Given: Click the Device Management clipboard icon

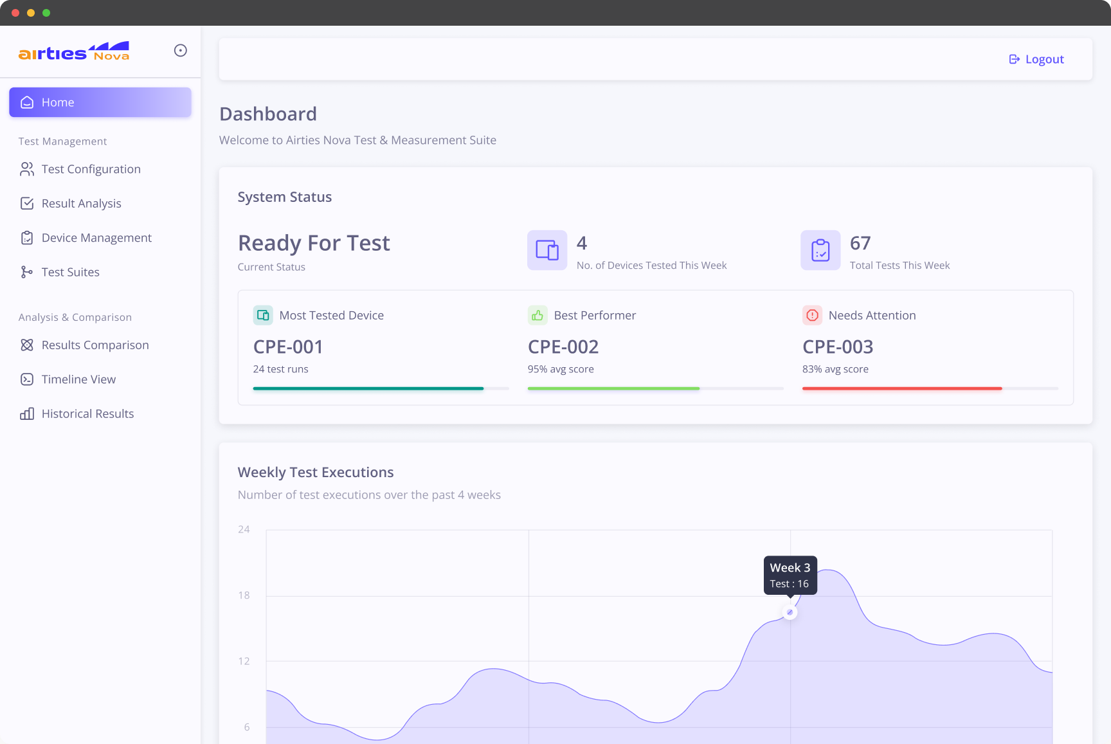Looking at the screenshot, I should tap(27, 238).
